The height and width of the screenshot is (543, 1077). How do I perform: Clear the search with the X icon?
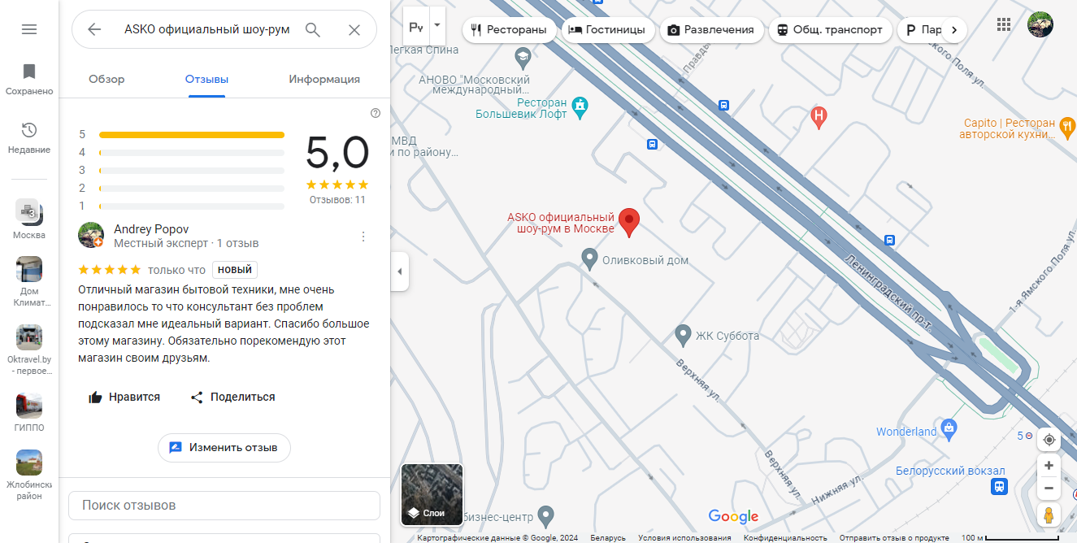(x=354, y=29)
